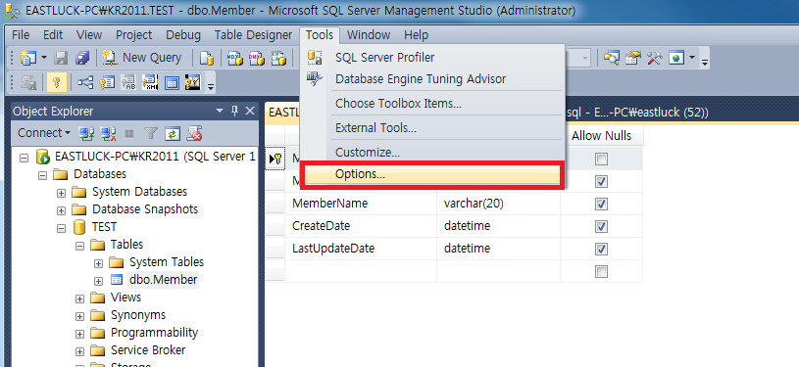799x367 pixels.
Task: Expand the Database Snapshots node
Action: point(61,210)
